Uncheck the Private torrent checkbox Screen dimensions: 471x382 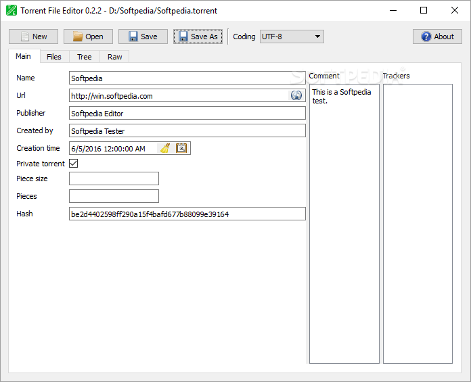click(x=74, y=163)
